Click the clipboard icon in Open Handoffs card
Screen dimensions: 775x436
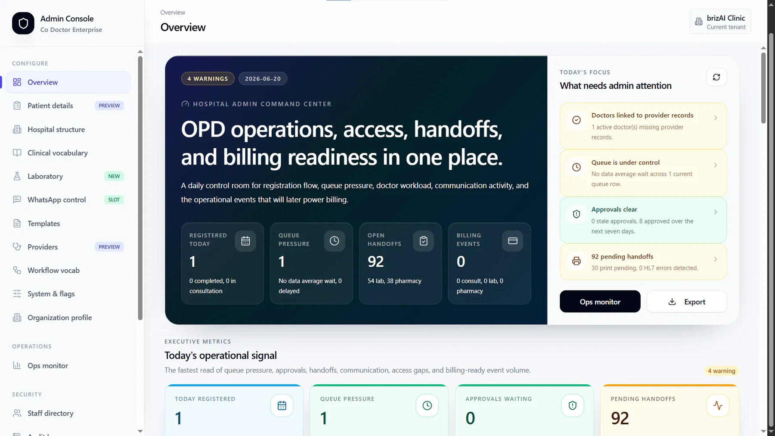point(424,241)
